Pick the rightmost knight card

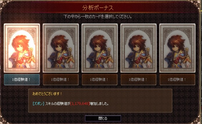pyautogui.click(x=177, y=48)
